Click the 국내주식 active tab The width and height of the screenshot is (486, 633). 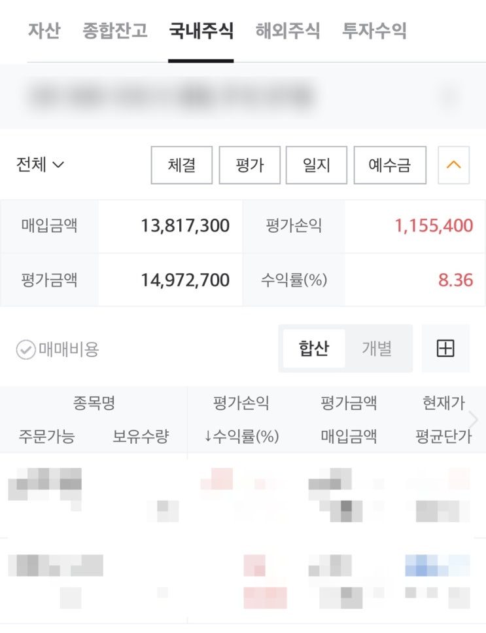click(201, 31)
